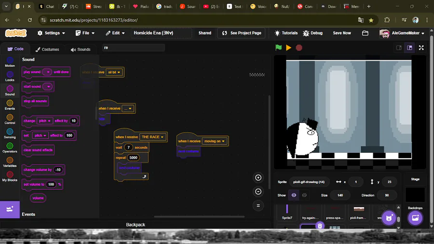Hide the sprite with crossed eye icon

click(304, 195)
